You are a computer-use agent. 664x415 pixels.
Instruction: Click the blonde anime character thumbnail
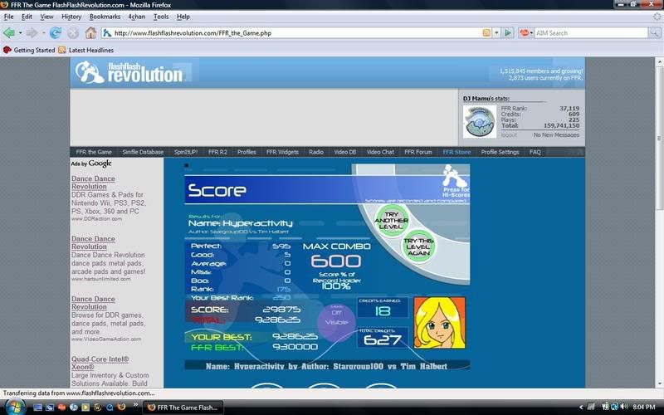pyautogui.click(x=440, y=322)
